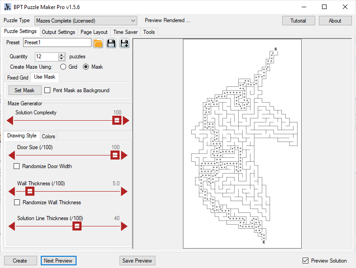
Task: Increase Solution Line Thickness with right arrow
Action: pyautogui.click(x=124, y=226)
